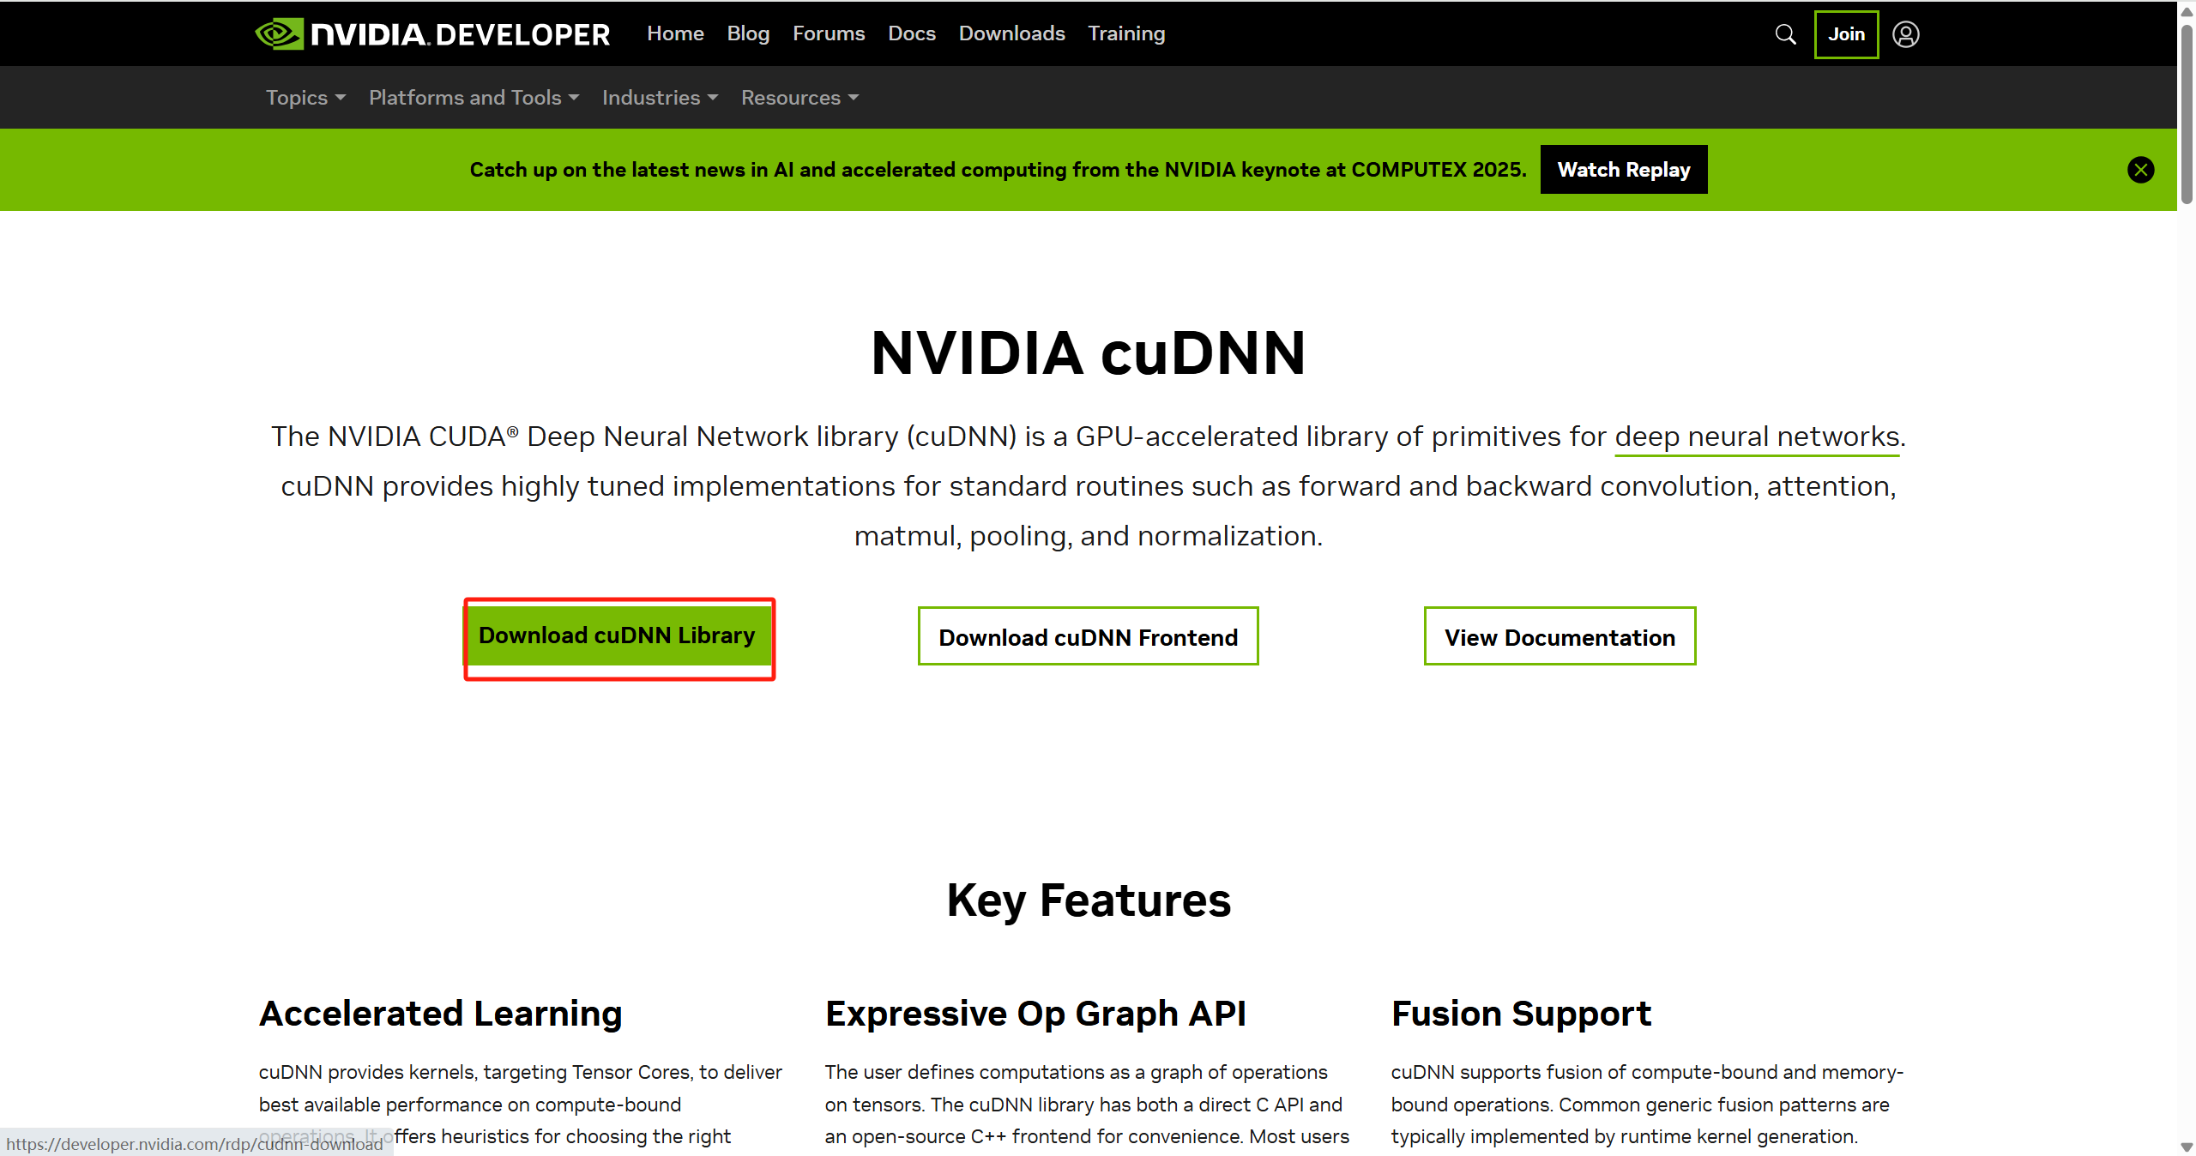Select Downloads in the header menu
This screenshot has width=2196, height=1156.
click(1011, 33)
